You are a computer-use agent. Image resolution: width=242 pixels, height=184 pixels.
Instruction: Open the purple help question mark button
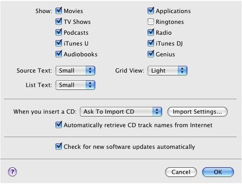coord(12,172)
